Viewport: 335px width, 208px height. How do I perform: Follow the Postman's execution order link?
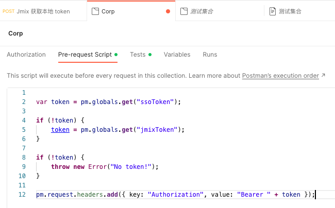point(280,76)
